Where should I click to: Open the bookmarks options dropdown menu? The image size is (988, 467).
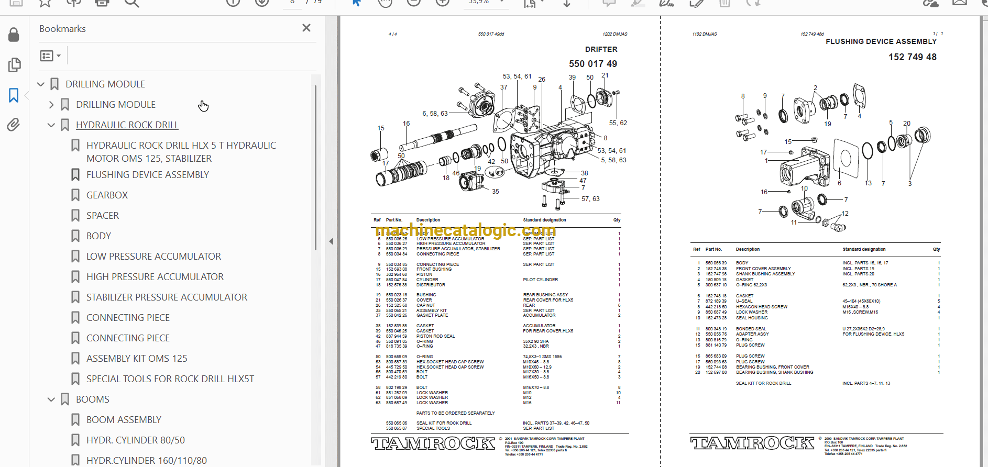tap(50, 55)
